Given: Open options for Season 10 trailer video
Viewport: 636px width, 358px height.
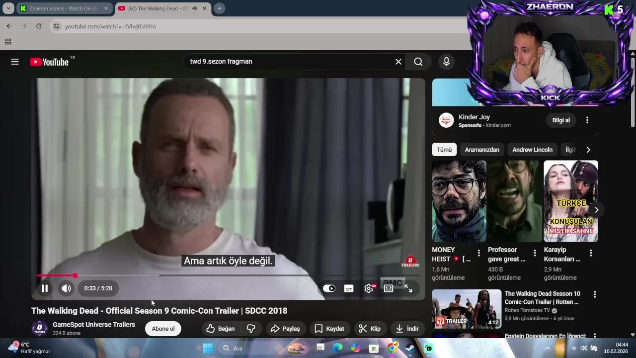Looking at the screenshot, I should 594,294.
